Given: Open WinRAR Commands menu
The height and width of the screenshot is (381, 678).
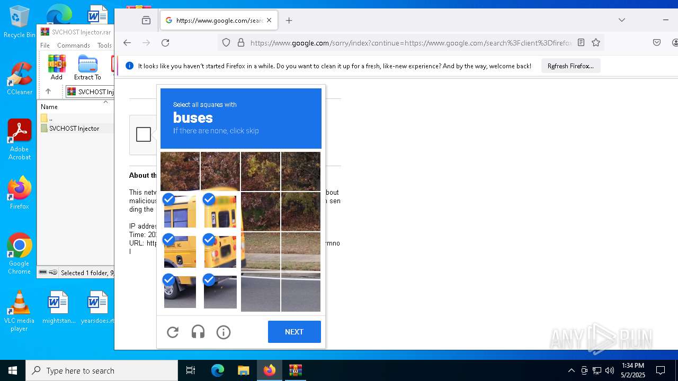Looking at the screenshot, I should coord(74,46).
